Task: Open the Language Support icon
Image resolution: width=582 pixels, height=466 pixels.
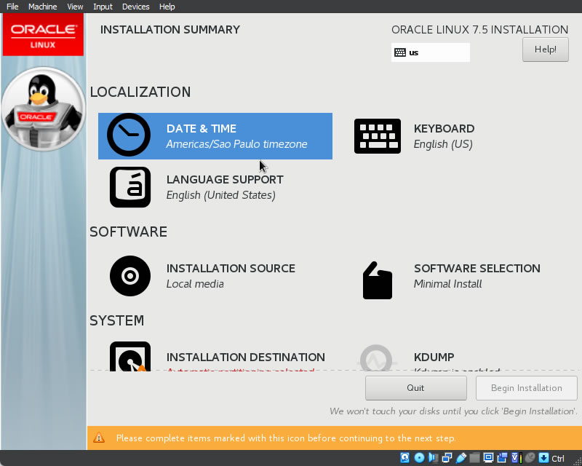Action: pyautogui.click(x=130, y=187)
